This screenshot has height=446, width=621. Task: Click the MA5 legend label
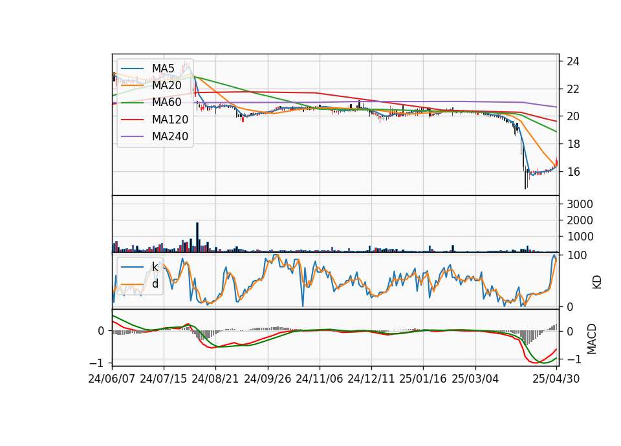tap(163, 69)
